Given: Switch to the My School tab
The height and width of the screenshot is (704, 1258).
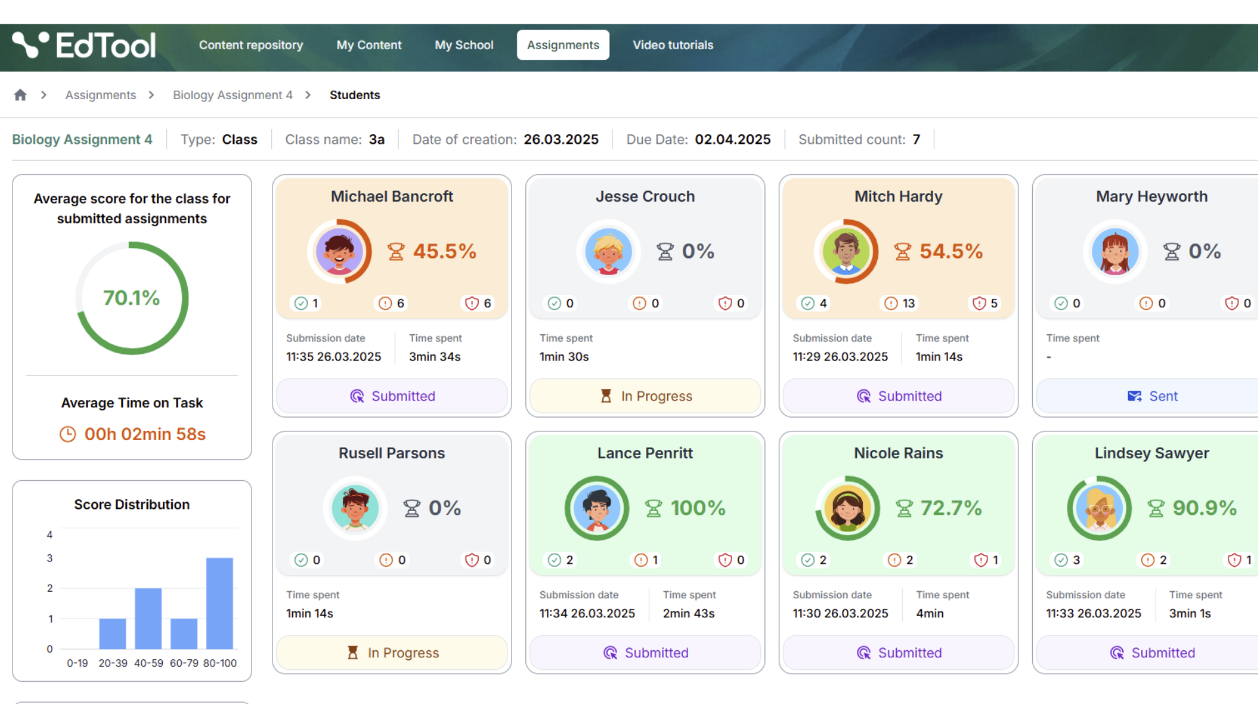Looking at the screenshot, I should pos(464,45).
